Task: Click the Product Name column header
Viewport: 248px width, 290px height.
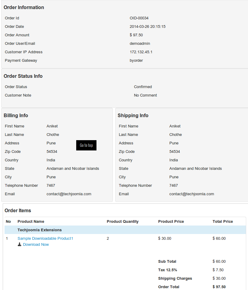Action: (x=30, y=221)
